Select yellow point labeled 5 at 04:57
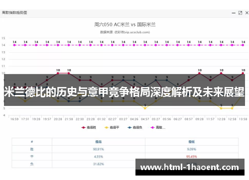 click(145, 108)
